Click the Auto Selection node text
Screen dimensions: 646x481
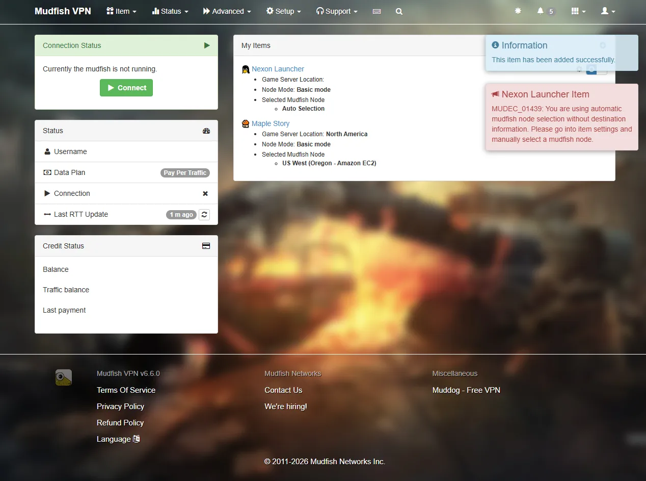(303, 109)
